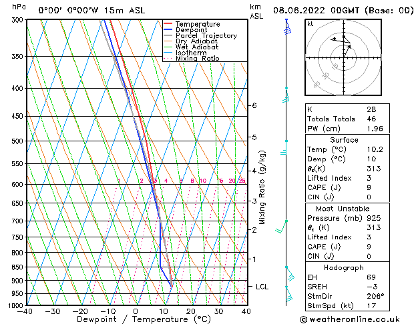Click the Parcel Trajectory legend label
420x324 pixels.
(206, 35)
